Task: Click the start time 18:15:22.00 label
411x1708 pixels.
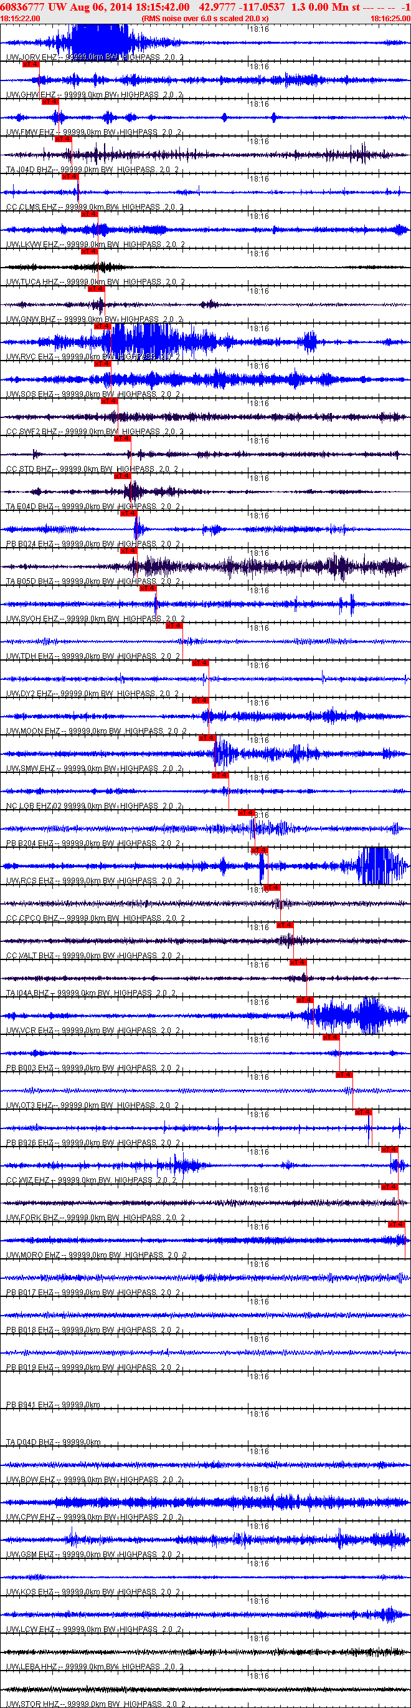Action: click(x=21, y=19)
